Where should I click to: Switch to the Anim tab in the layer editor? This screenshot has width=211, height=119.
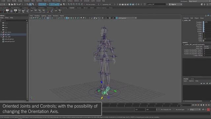pyautogui.click(x=192, y=79)
